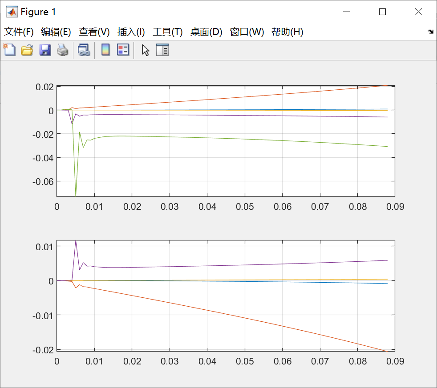
Task: Dock the figure using the curved arrow
Action: pos(430,32)
